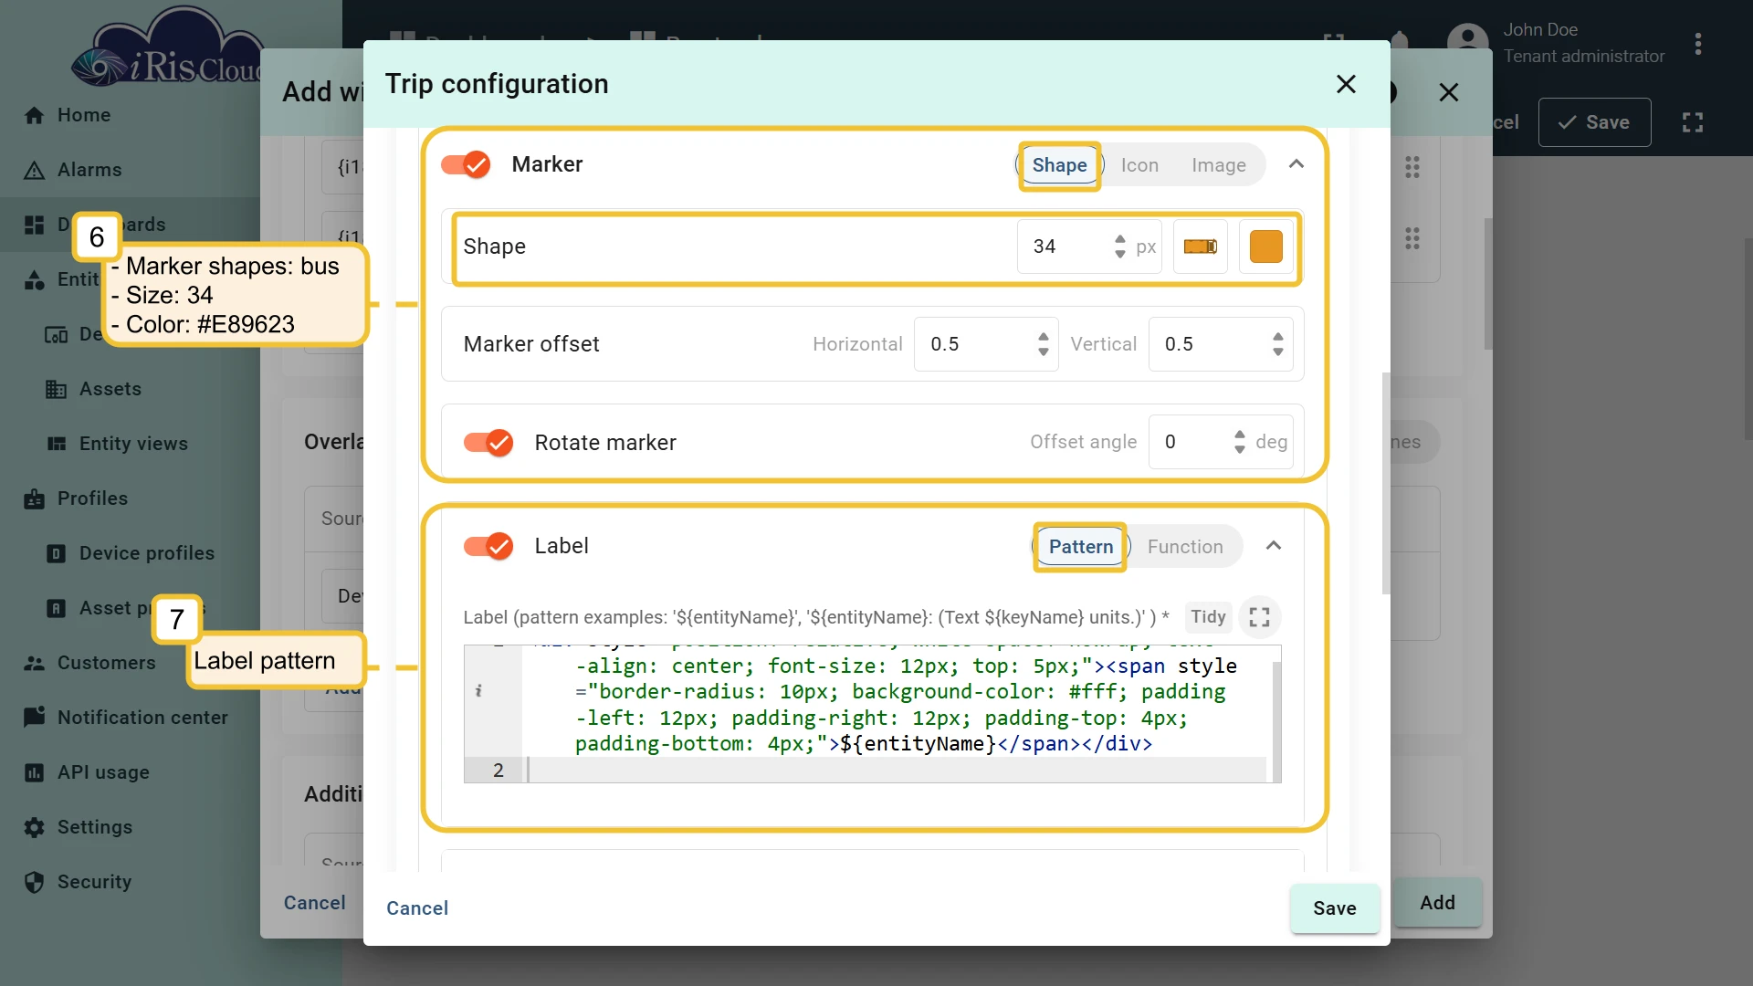The width and height of the screenshot is (1753, 986).
Task: Click the Security shield icon
Action: [x=34, y=882]
